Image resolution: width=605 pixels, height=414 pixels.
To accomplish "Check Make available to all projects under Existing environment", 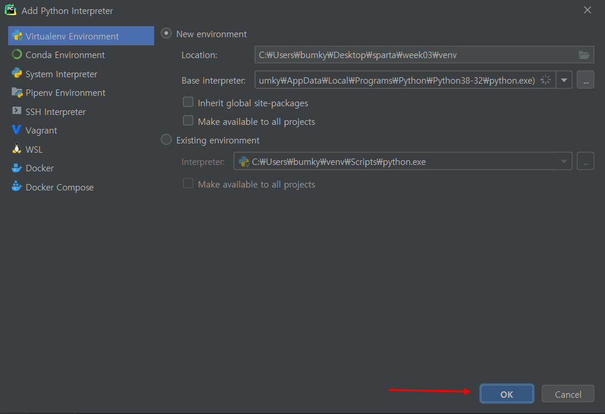I will (x=188, y=183).
